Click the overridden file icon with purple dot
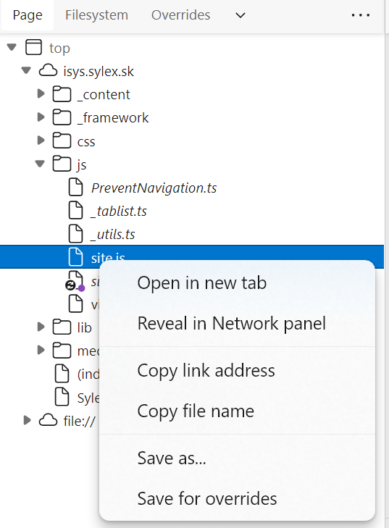 [75, 281]
